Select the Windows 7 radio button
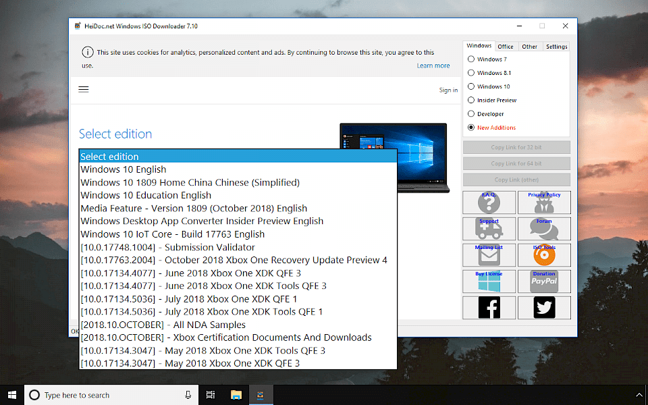This screenshot has height=405, width=648. (470, 59)
